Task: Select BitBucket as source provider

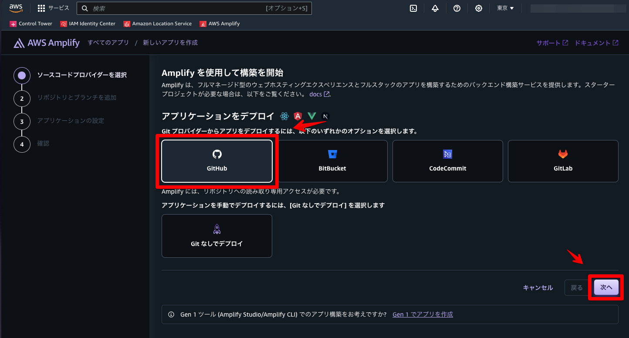Action: click(x=332, y=161)
